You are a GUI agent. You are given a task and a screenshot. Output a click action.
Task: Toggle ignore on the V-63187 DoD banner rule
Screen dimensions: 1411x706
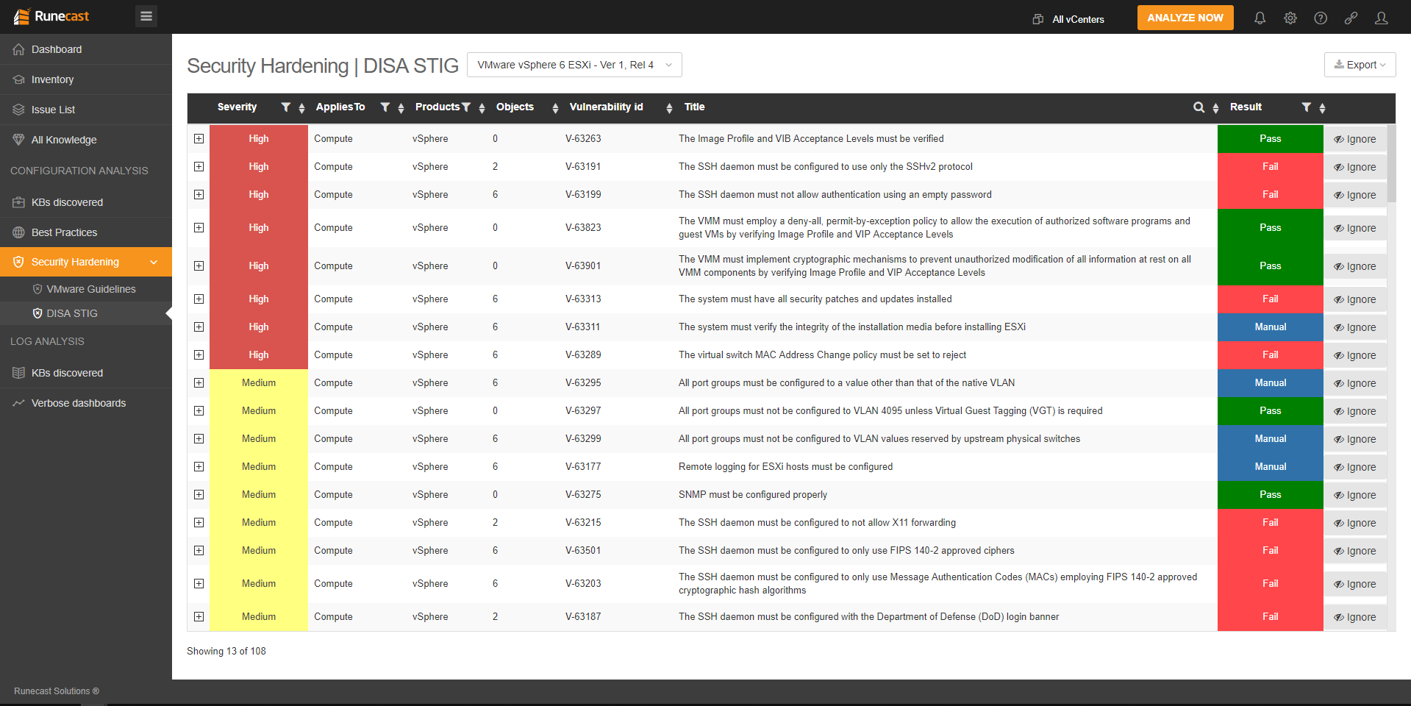[1355, 616]
